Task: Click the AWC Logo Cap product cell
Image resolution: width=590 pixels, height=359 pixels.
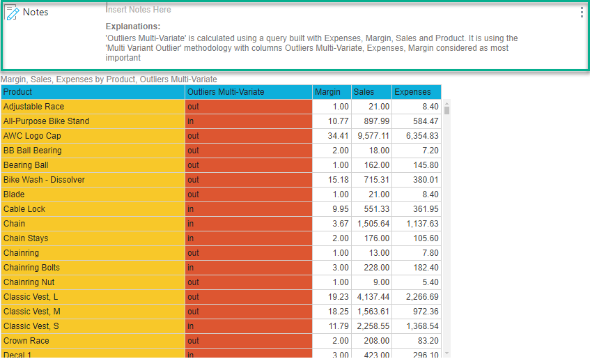Action: click(93, 136)
